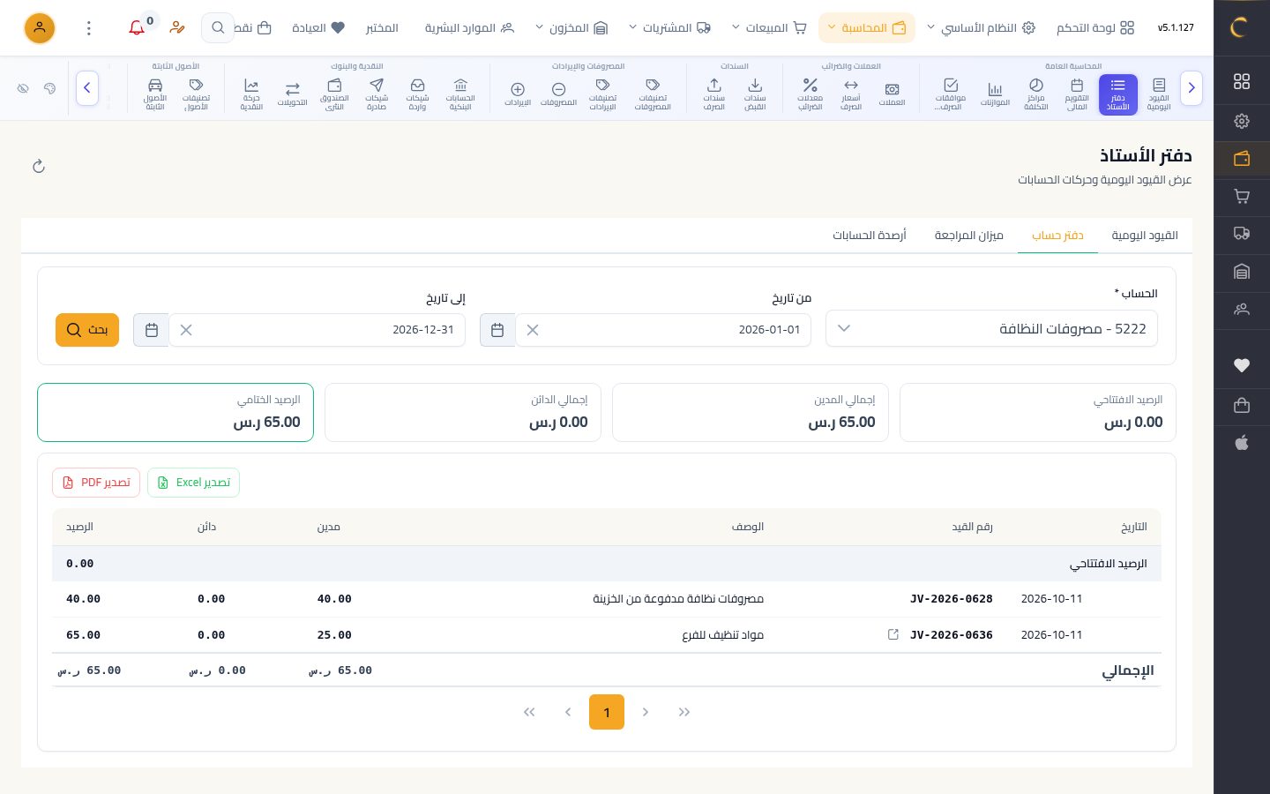Select pagination page 1 button
The image size is (1270, 794).
607,712
